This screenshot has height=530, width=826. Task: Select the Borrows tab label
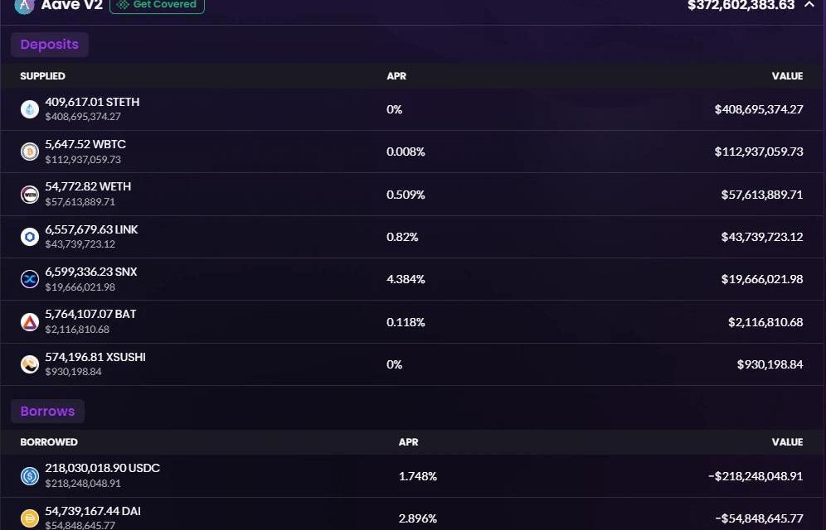click(47, 412)
